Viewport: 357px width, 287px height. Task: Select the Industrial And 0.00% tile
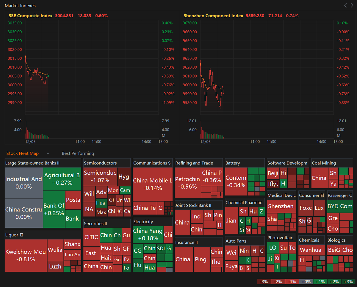(24, 183)
